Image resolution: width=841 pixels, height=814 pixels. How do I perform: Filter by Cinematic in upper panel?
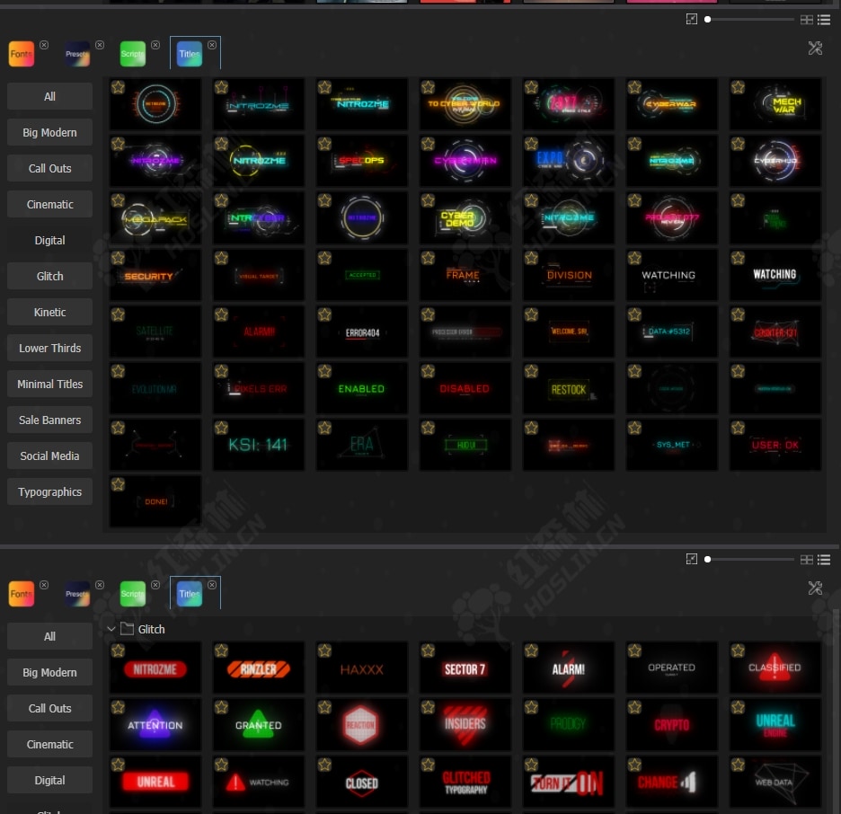point(50,204)
